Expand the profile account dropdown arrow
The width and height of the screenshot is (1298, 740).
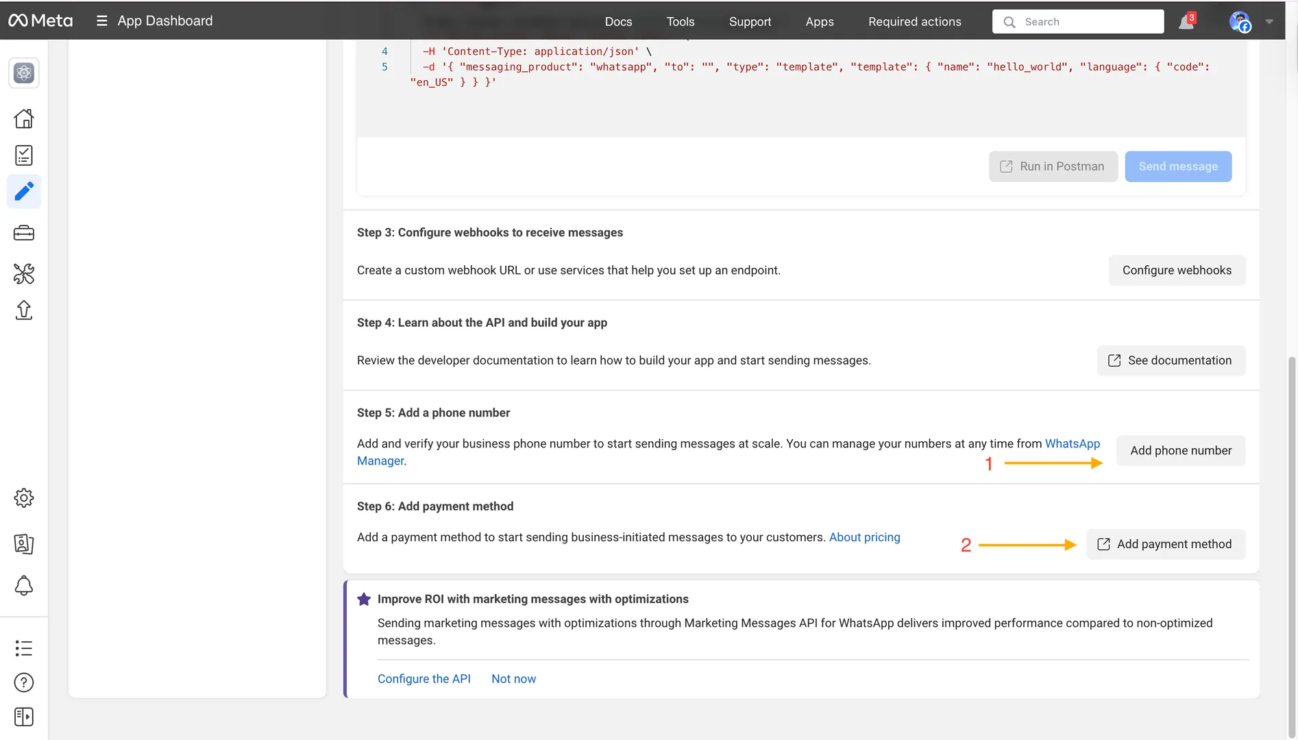[x=1269, y=22]
